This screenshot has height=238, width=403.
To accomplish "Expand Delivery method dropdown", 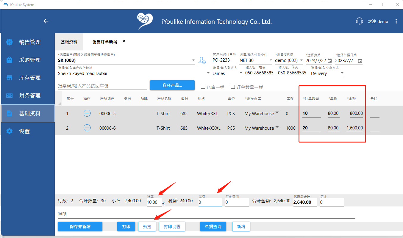I will coord(342,73).
